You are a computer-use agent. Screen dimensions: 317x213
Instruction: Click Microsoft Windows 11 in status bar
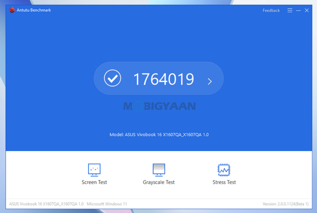point(107,204)
